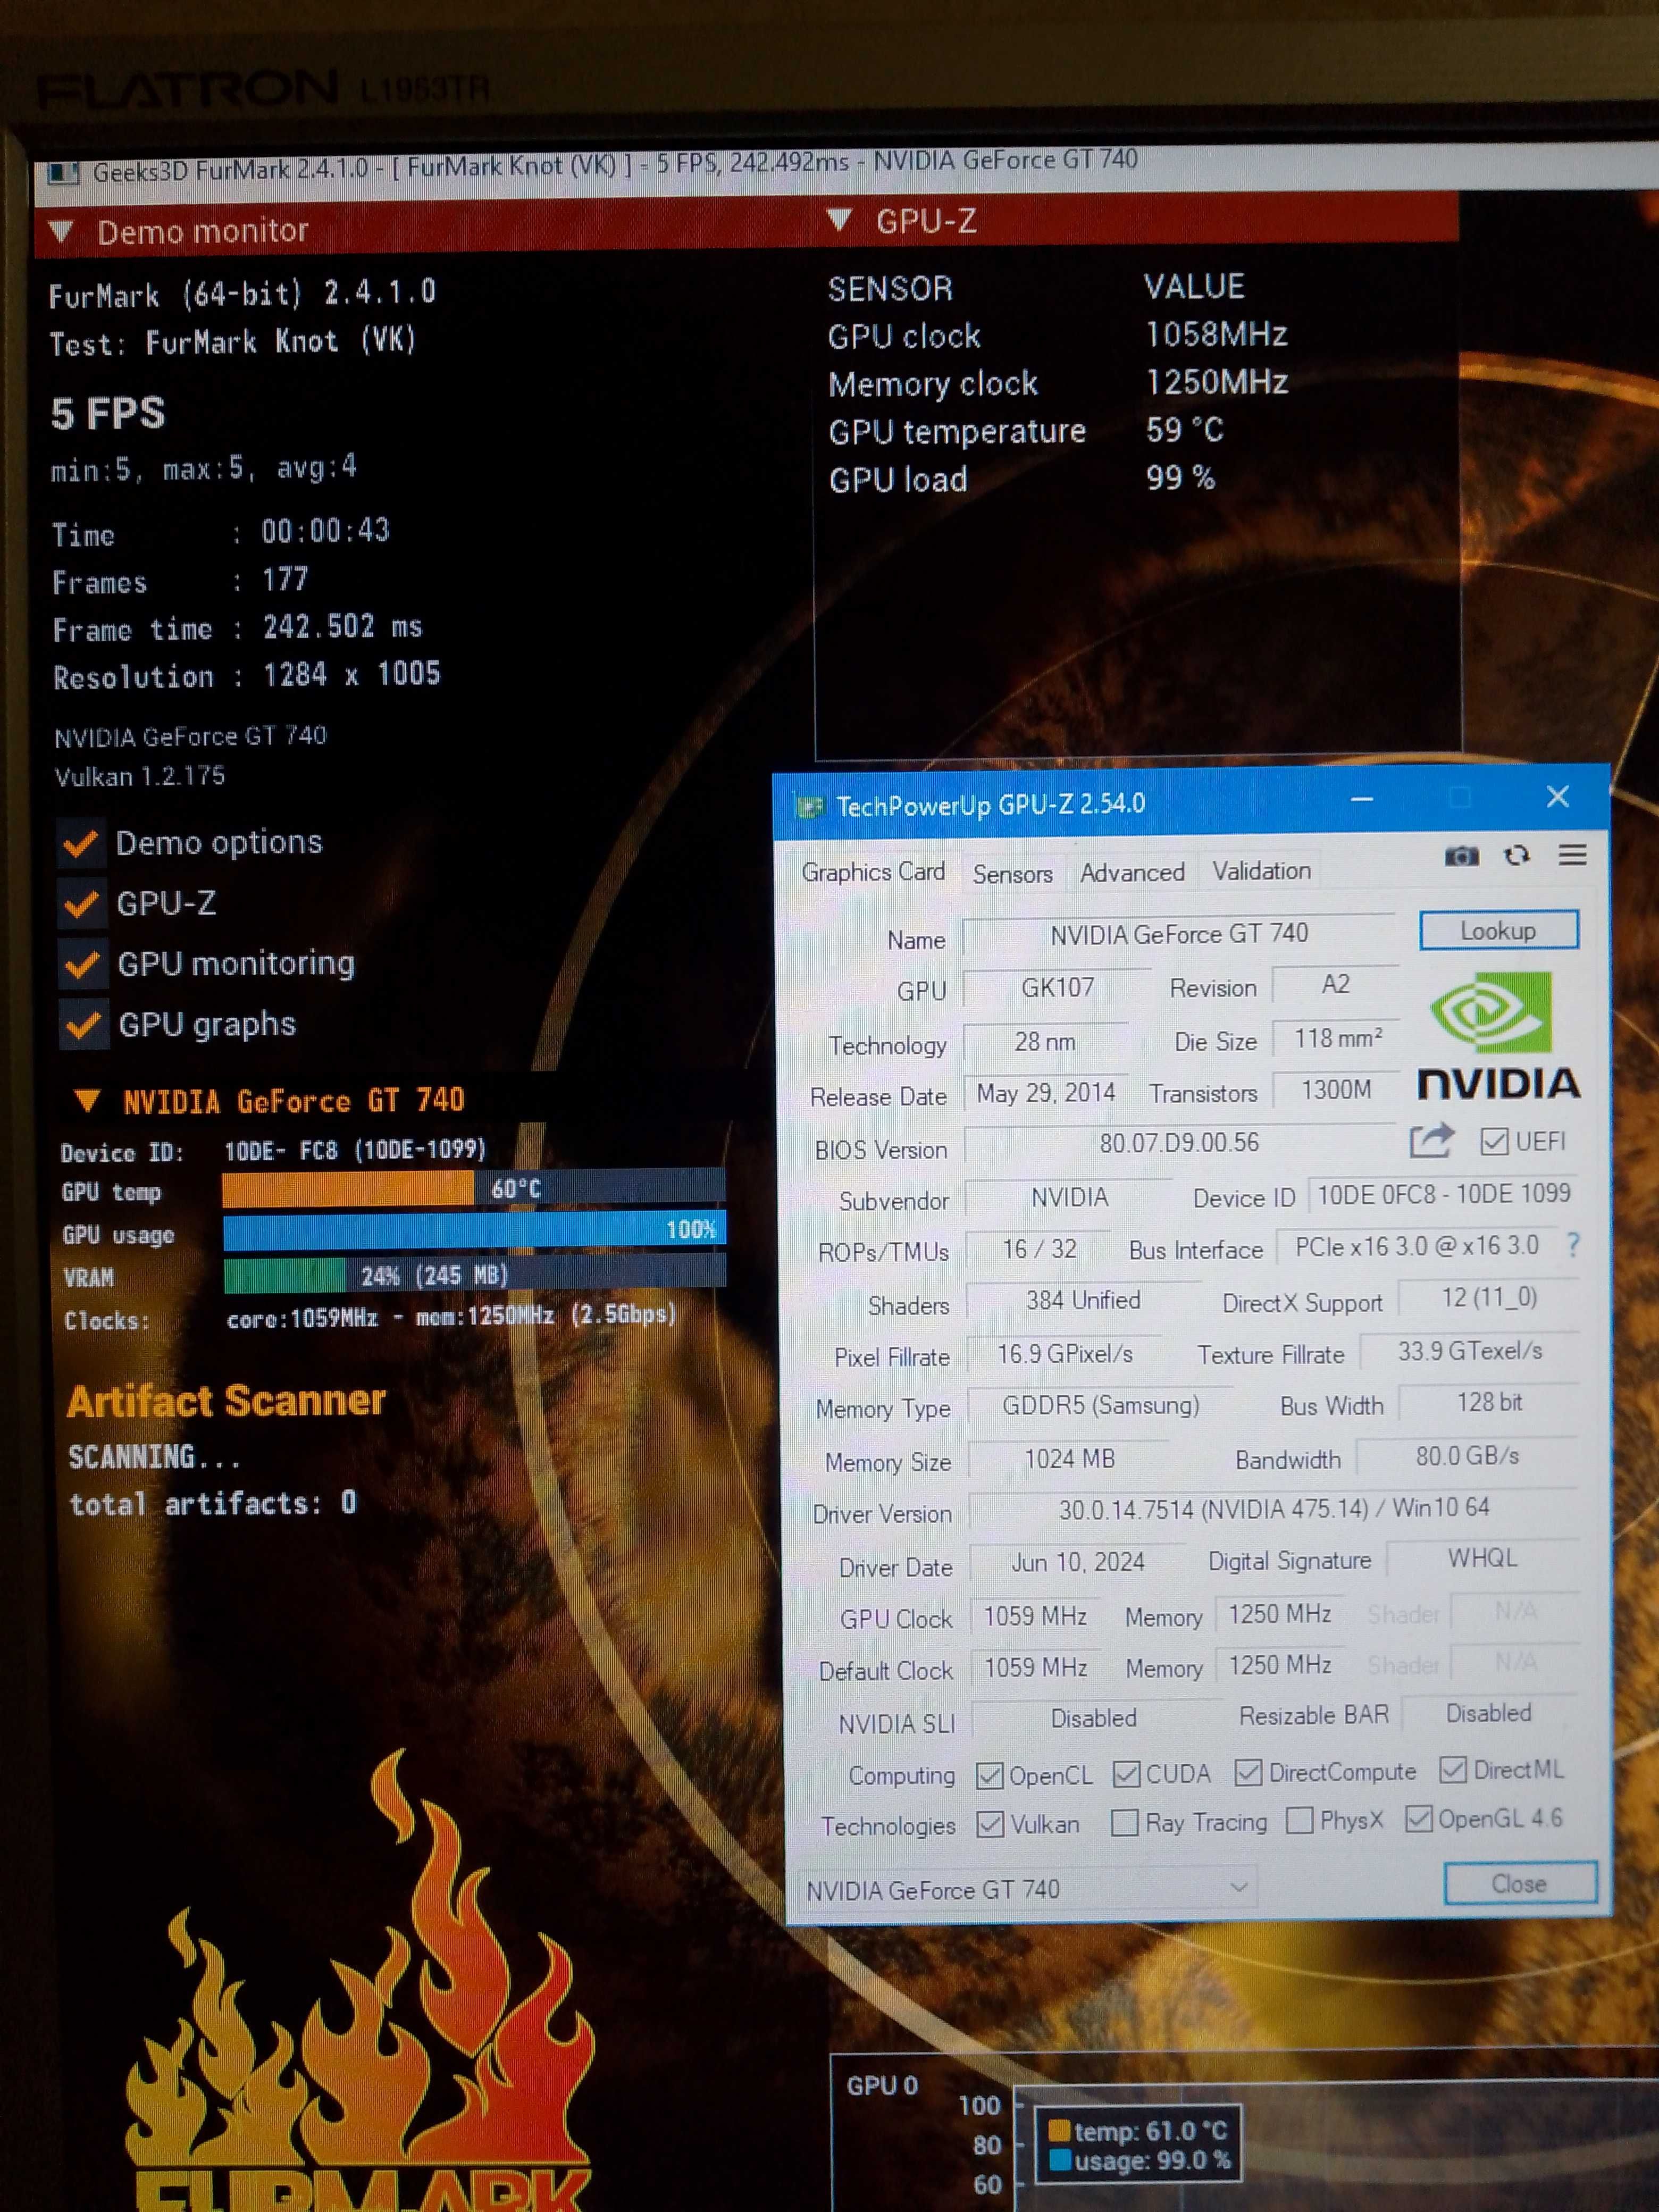Click the BIOS export share icon
The width and height of the screenshot is (1659, 2212).
click(x=1431, y=1141)
